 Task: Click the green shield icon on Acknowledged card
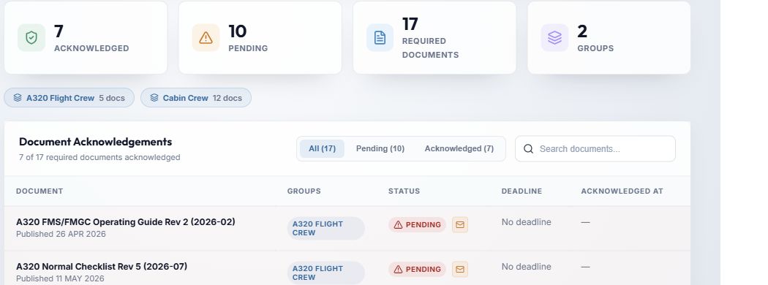[x=31, y=38]
